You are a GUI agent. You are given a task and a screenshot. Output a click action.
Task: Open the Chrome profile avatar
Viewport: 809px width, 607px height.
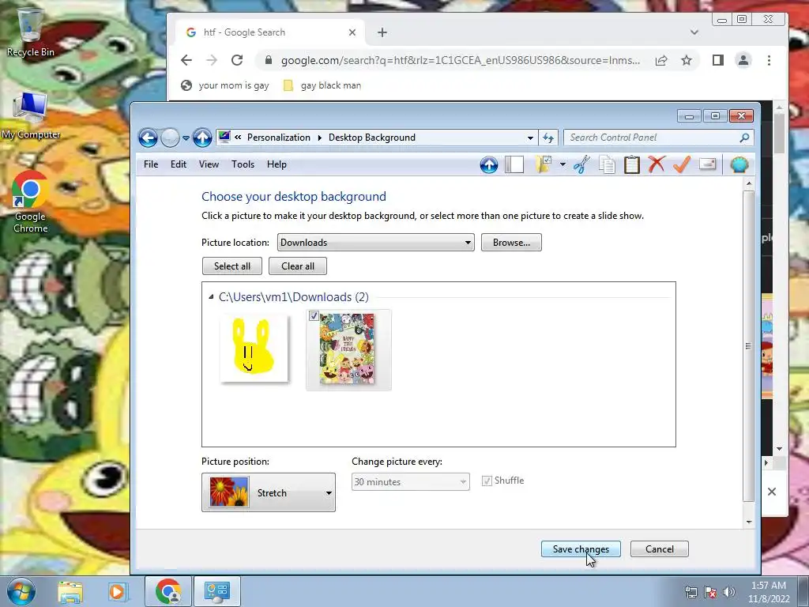[x=743, y=60]
